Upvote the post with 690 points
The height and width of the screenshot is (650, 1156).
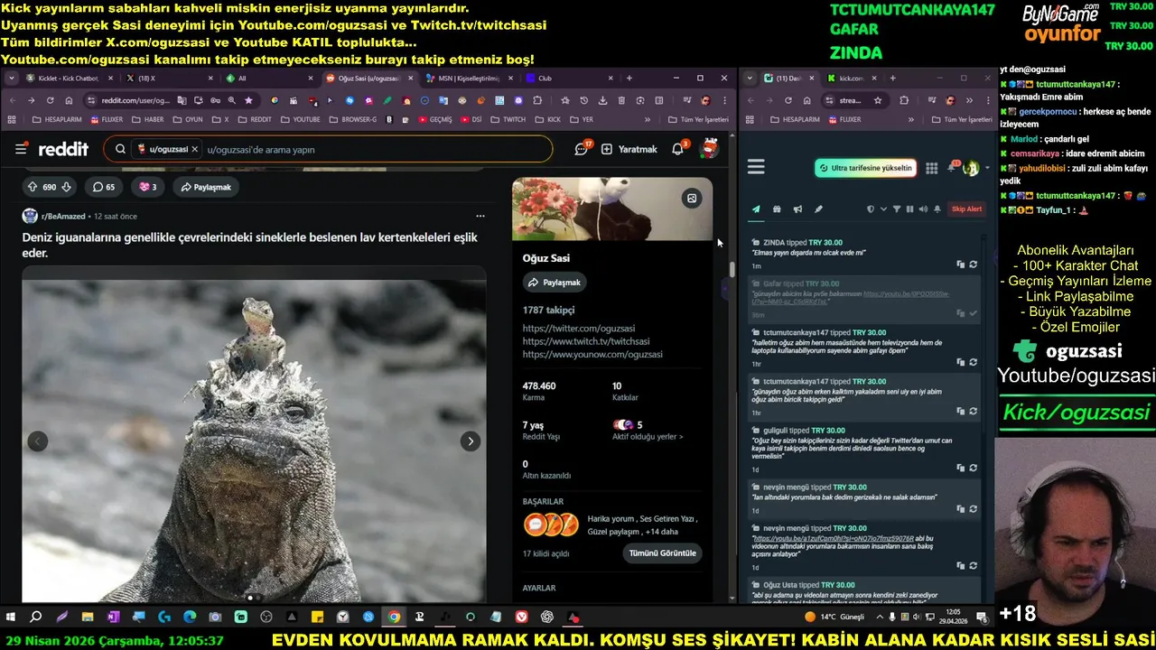click(33, 187)
